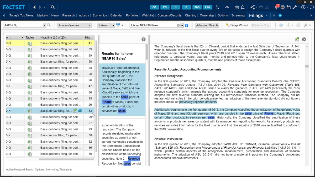The height and width of the screenshot is (177, 315).
Task: Open the top bar wrench settings
Action: tap(295, 7)
